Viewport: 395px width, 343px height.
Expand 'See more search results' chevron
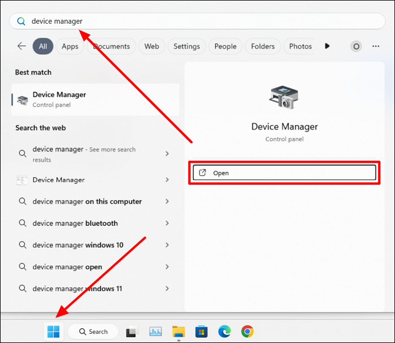(x=167, y=153)
